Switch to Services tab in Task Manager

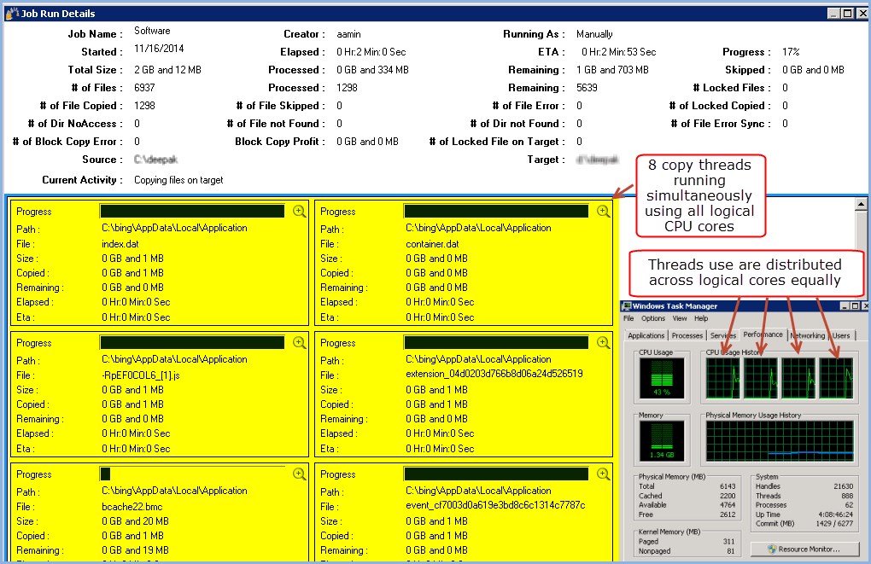point(722,336)
